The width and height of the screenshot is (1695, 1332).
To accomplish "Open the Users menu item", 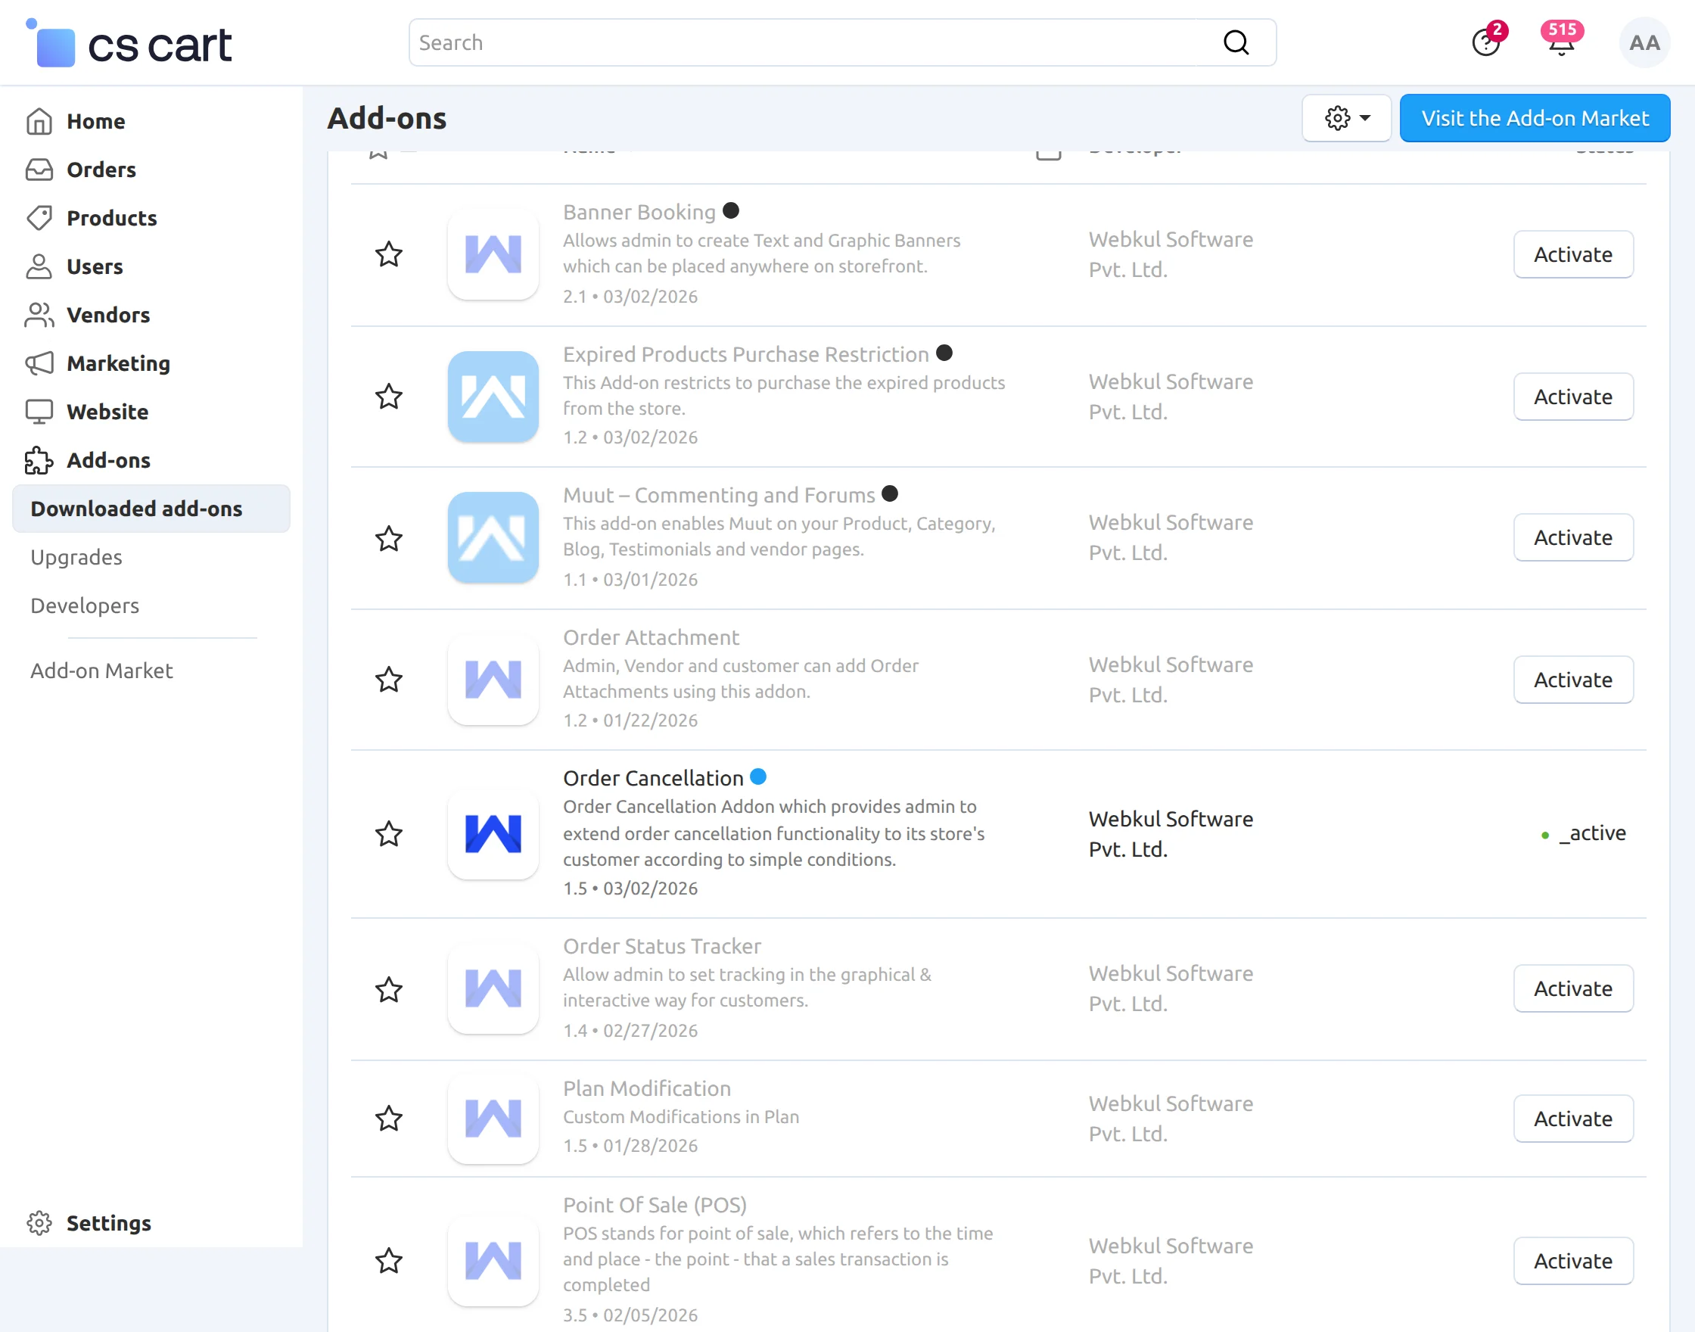I will click(x=95, y=266).
